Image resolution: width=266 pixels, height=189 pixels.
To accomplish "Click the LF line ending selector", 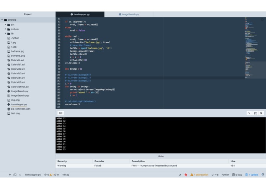I will [x=180, y=174].
